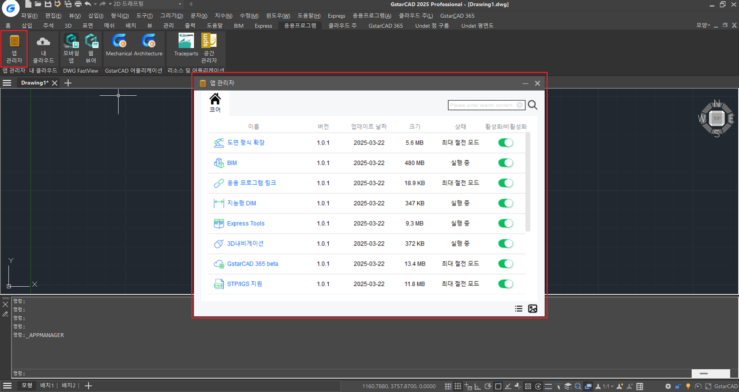Open the 앱 관리자 ribbon button
Screen dimensions: 739x392
[14, 49]
